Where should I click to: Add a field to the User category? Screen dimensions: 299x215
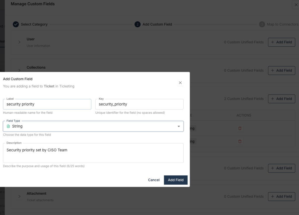[281, 42]
